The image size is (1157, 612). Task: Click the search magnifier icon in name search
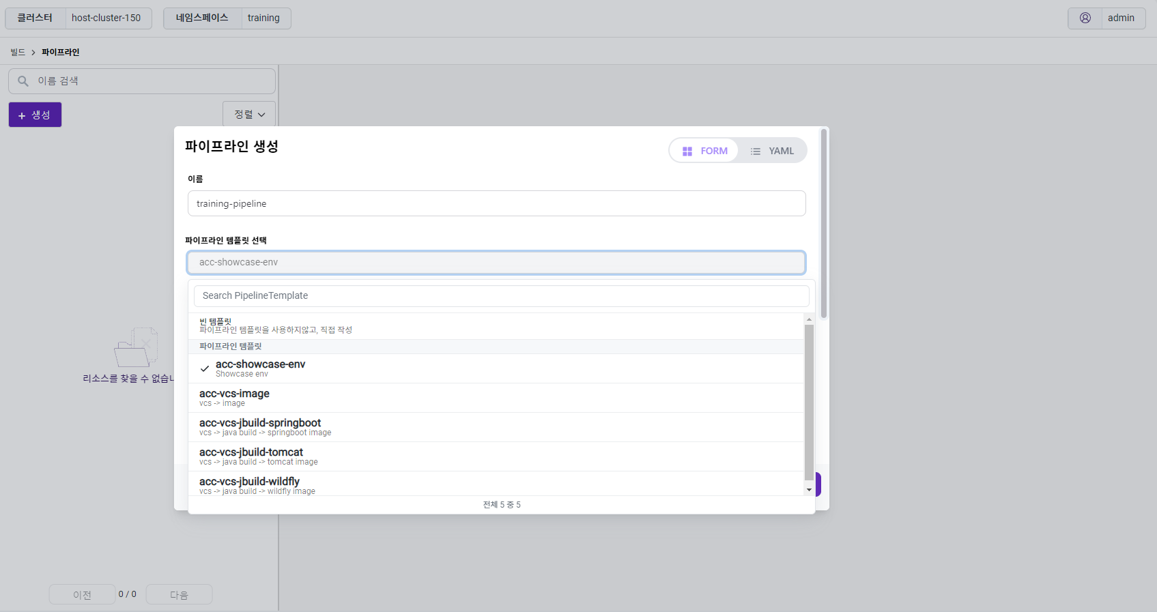point(23,81)
